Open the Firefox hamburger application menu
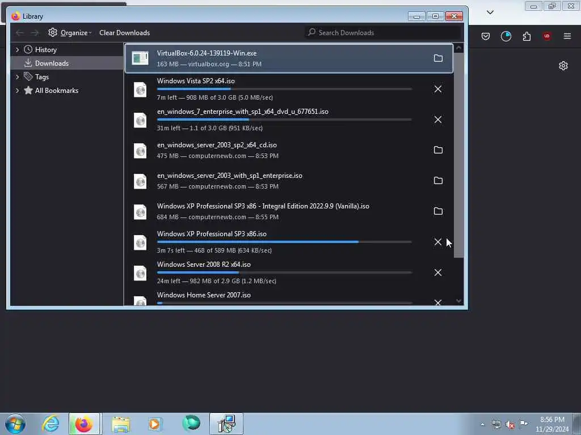 pyautogui.click(x=567, y=36)
